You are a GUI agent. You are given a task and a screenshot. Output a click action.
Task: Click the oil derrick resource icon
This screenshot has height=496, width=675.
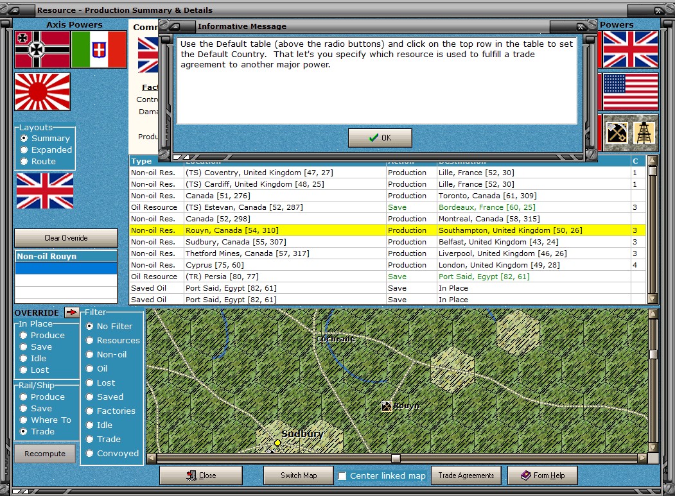644,132
